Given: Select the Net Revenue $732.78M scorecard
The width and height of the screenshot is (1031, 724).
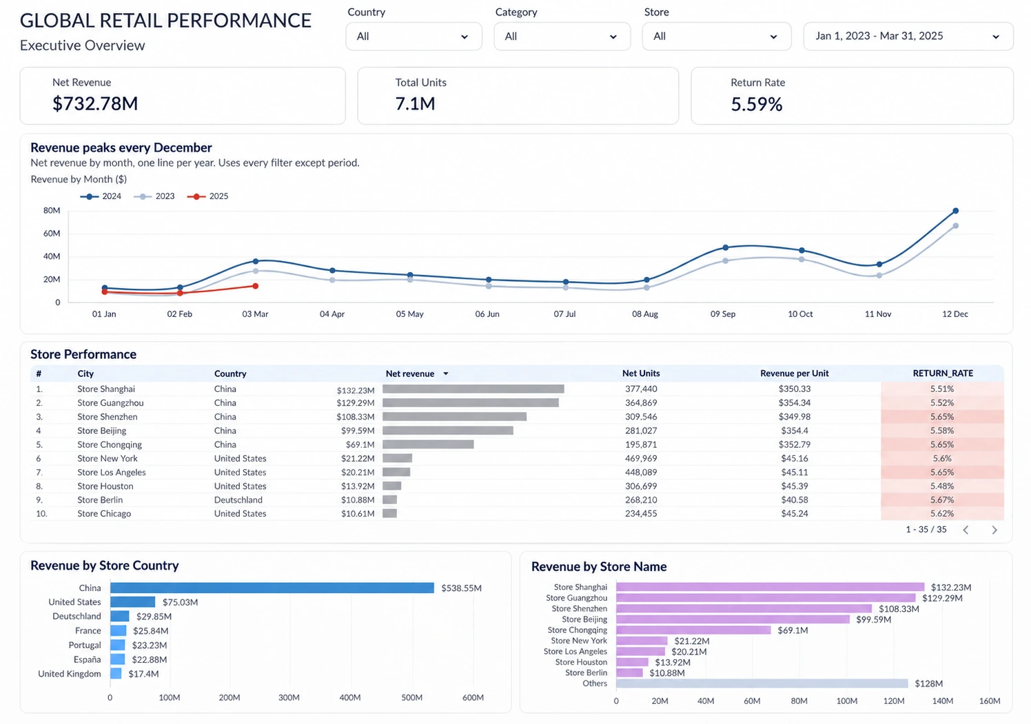Looking at the screenshot, I should (183, 96).
